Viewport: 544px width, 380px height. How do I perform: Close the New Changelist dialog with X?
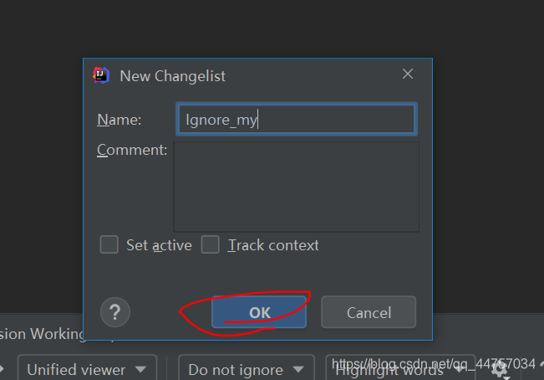click(408, 74)
